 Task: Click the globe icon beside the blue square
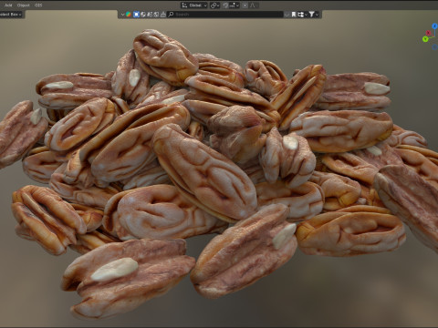[x=143, y=15]
